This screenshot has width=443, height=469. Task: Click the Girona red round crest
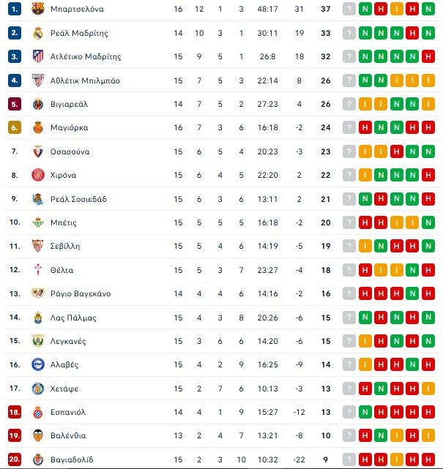click(38, 175)
